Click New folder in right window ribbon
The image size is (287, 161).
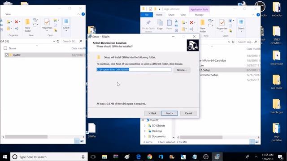203,26
